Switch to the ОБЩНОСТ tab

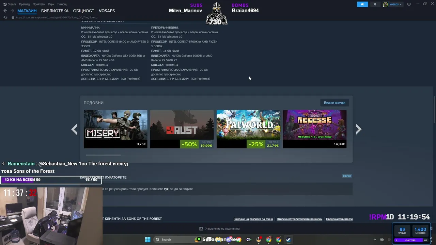(83, 11)
